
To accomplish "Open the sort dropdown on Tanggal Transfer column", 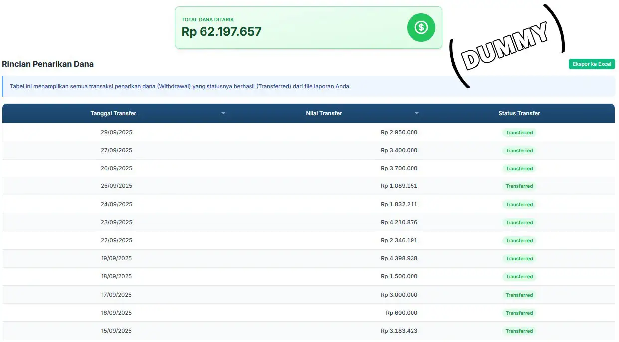I will (x=223, y=113).
